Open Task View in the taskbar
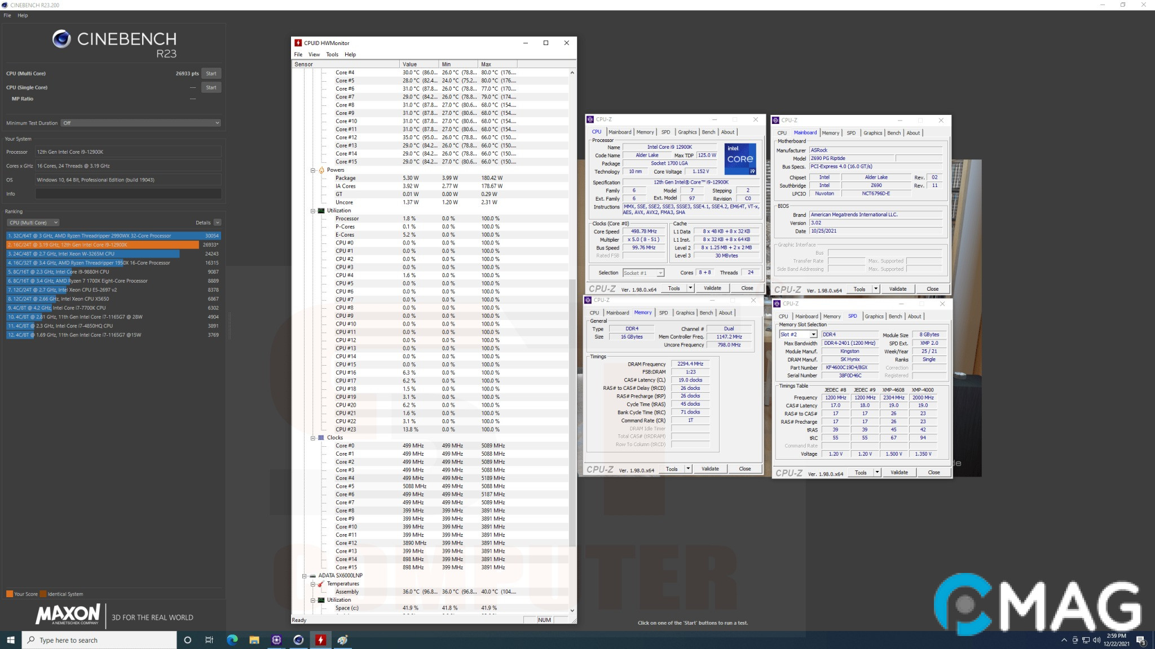 (209, 640)
